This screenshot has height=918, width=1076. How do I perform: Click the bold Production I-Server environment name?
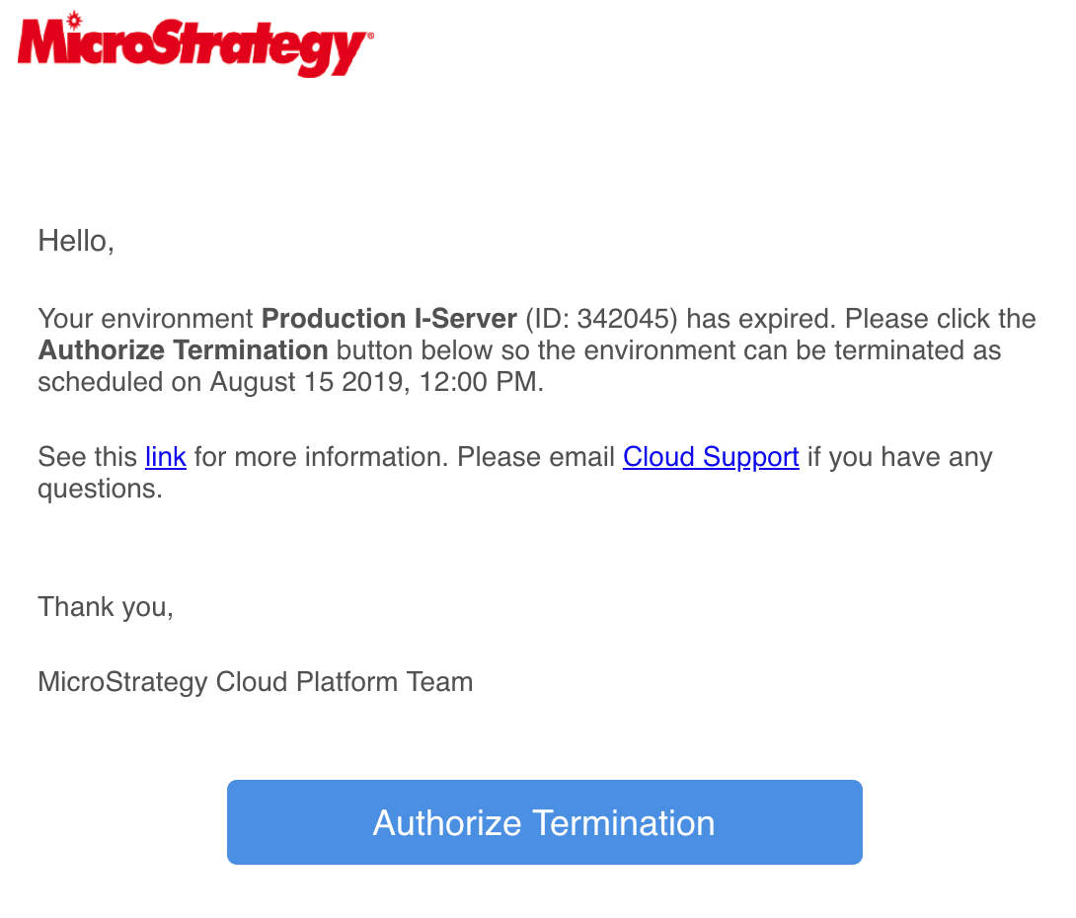click(x=389, y=319)
